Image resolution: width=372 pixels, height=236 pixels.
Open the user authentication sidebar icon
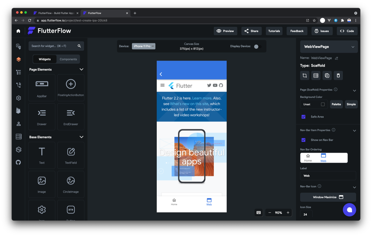pos(18,124)
